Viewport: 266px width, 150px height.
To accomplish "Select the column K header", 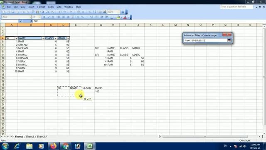I will coord(150,25).
